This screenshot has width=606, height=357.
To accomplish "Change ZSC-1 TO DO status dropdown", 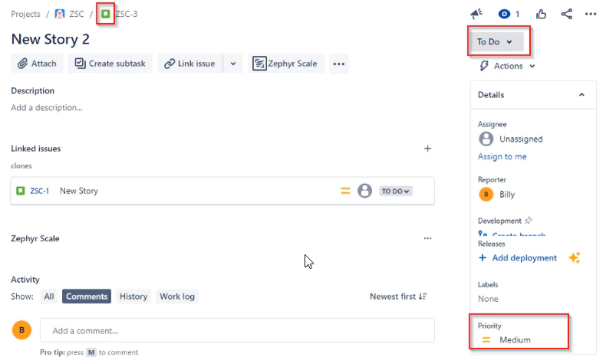I will click(396, 191).
